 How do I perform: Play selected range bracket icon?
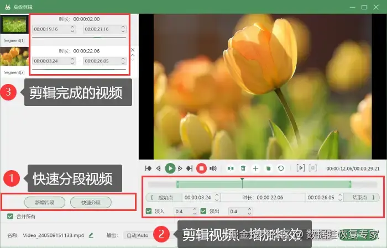300,168
